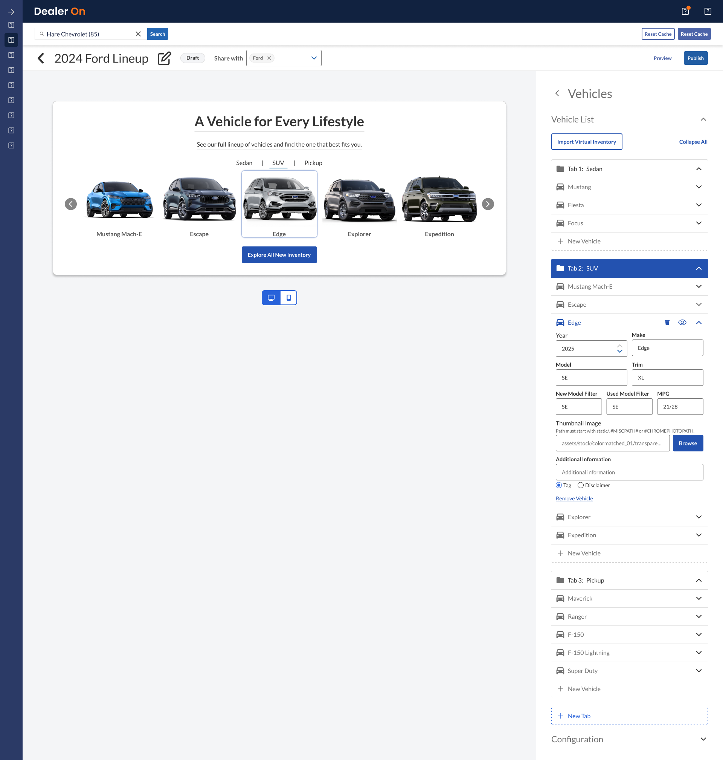The image size is (723, 760).
Task: Switch to the Sedan tab in preview
Action: click(244, 163)
